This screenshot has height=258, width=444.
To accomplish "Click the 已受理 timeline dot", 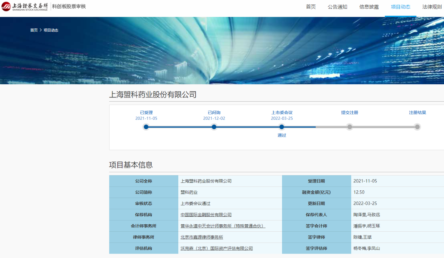I will (x=146, y=127).
